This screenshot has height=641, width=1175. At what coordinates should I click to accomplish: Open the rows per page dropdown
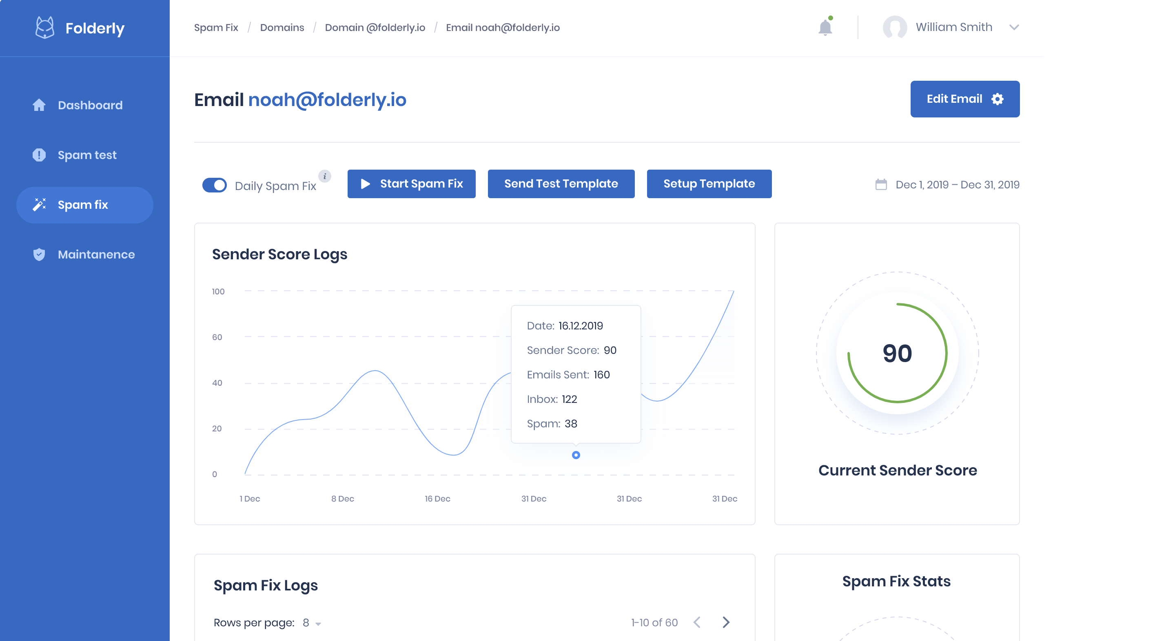pos(312,623)
